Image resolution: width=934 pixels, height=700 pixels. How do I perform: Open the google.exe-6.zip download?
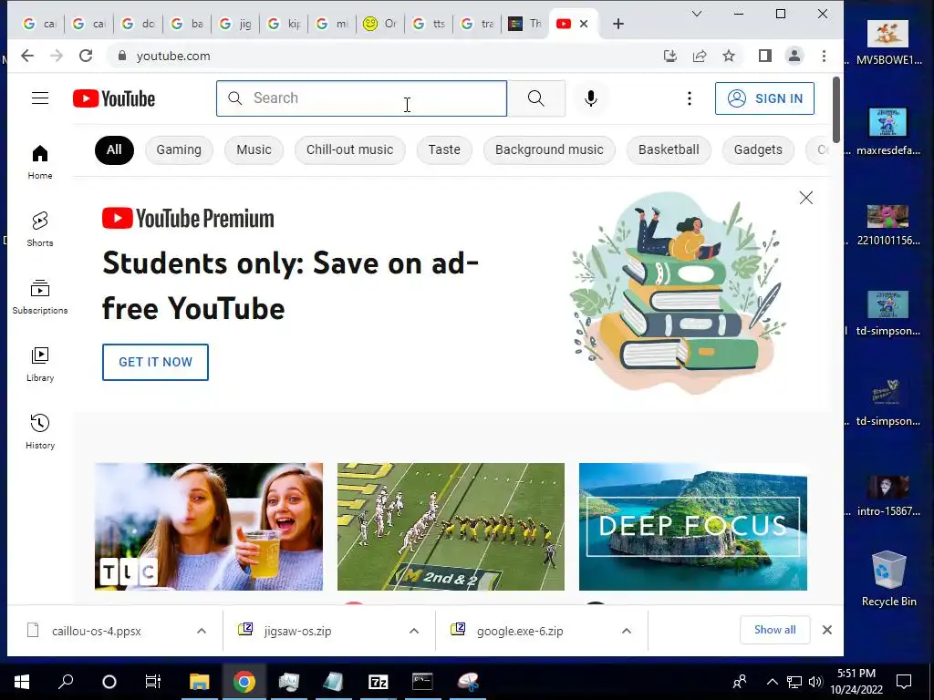point(519,631)
